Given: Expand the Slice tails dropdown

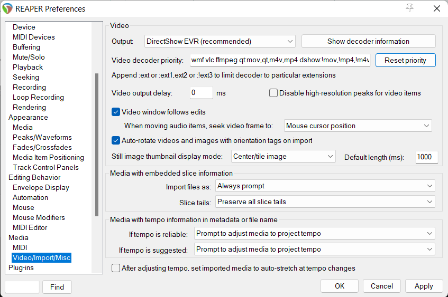Looking at the screenshot, I should [325, 202].
